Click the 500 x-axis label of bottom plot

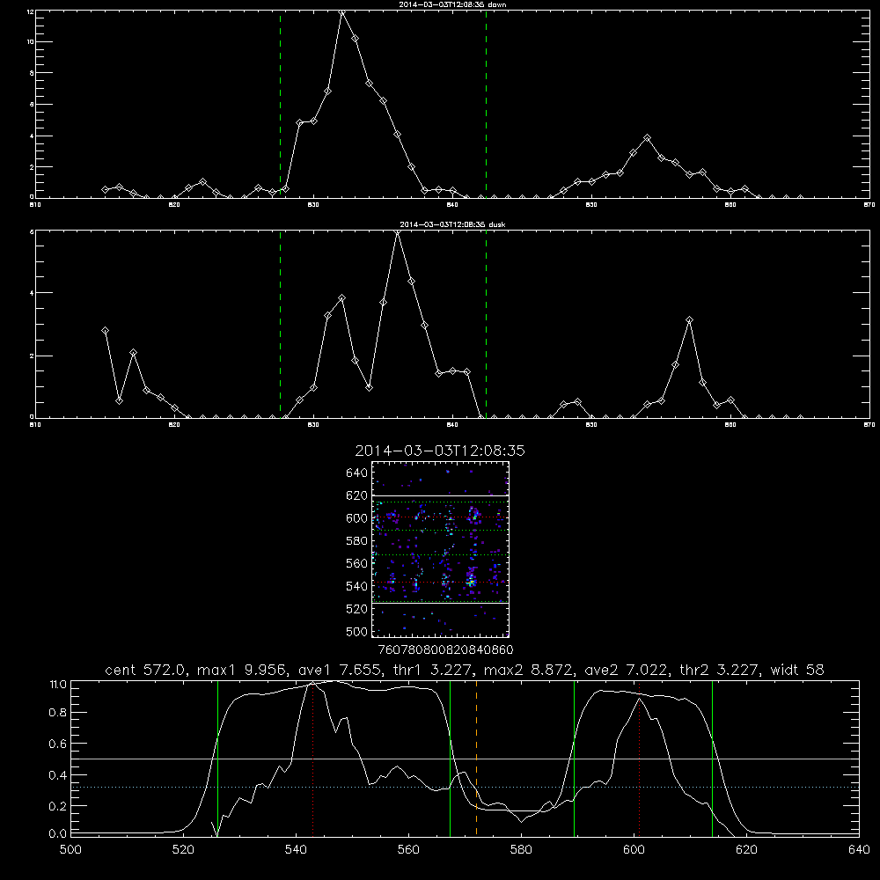click(70, 850)
